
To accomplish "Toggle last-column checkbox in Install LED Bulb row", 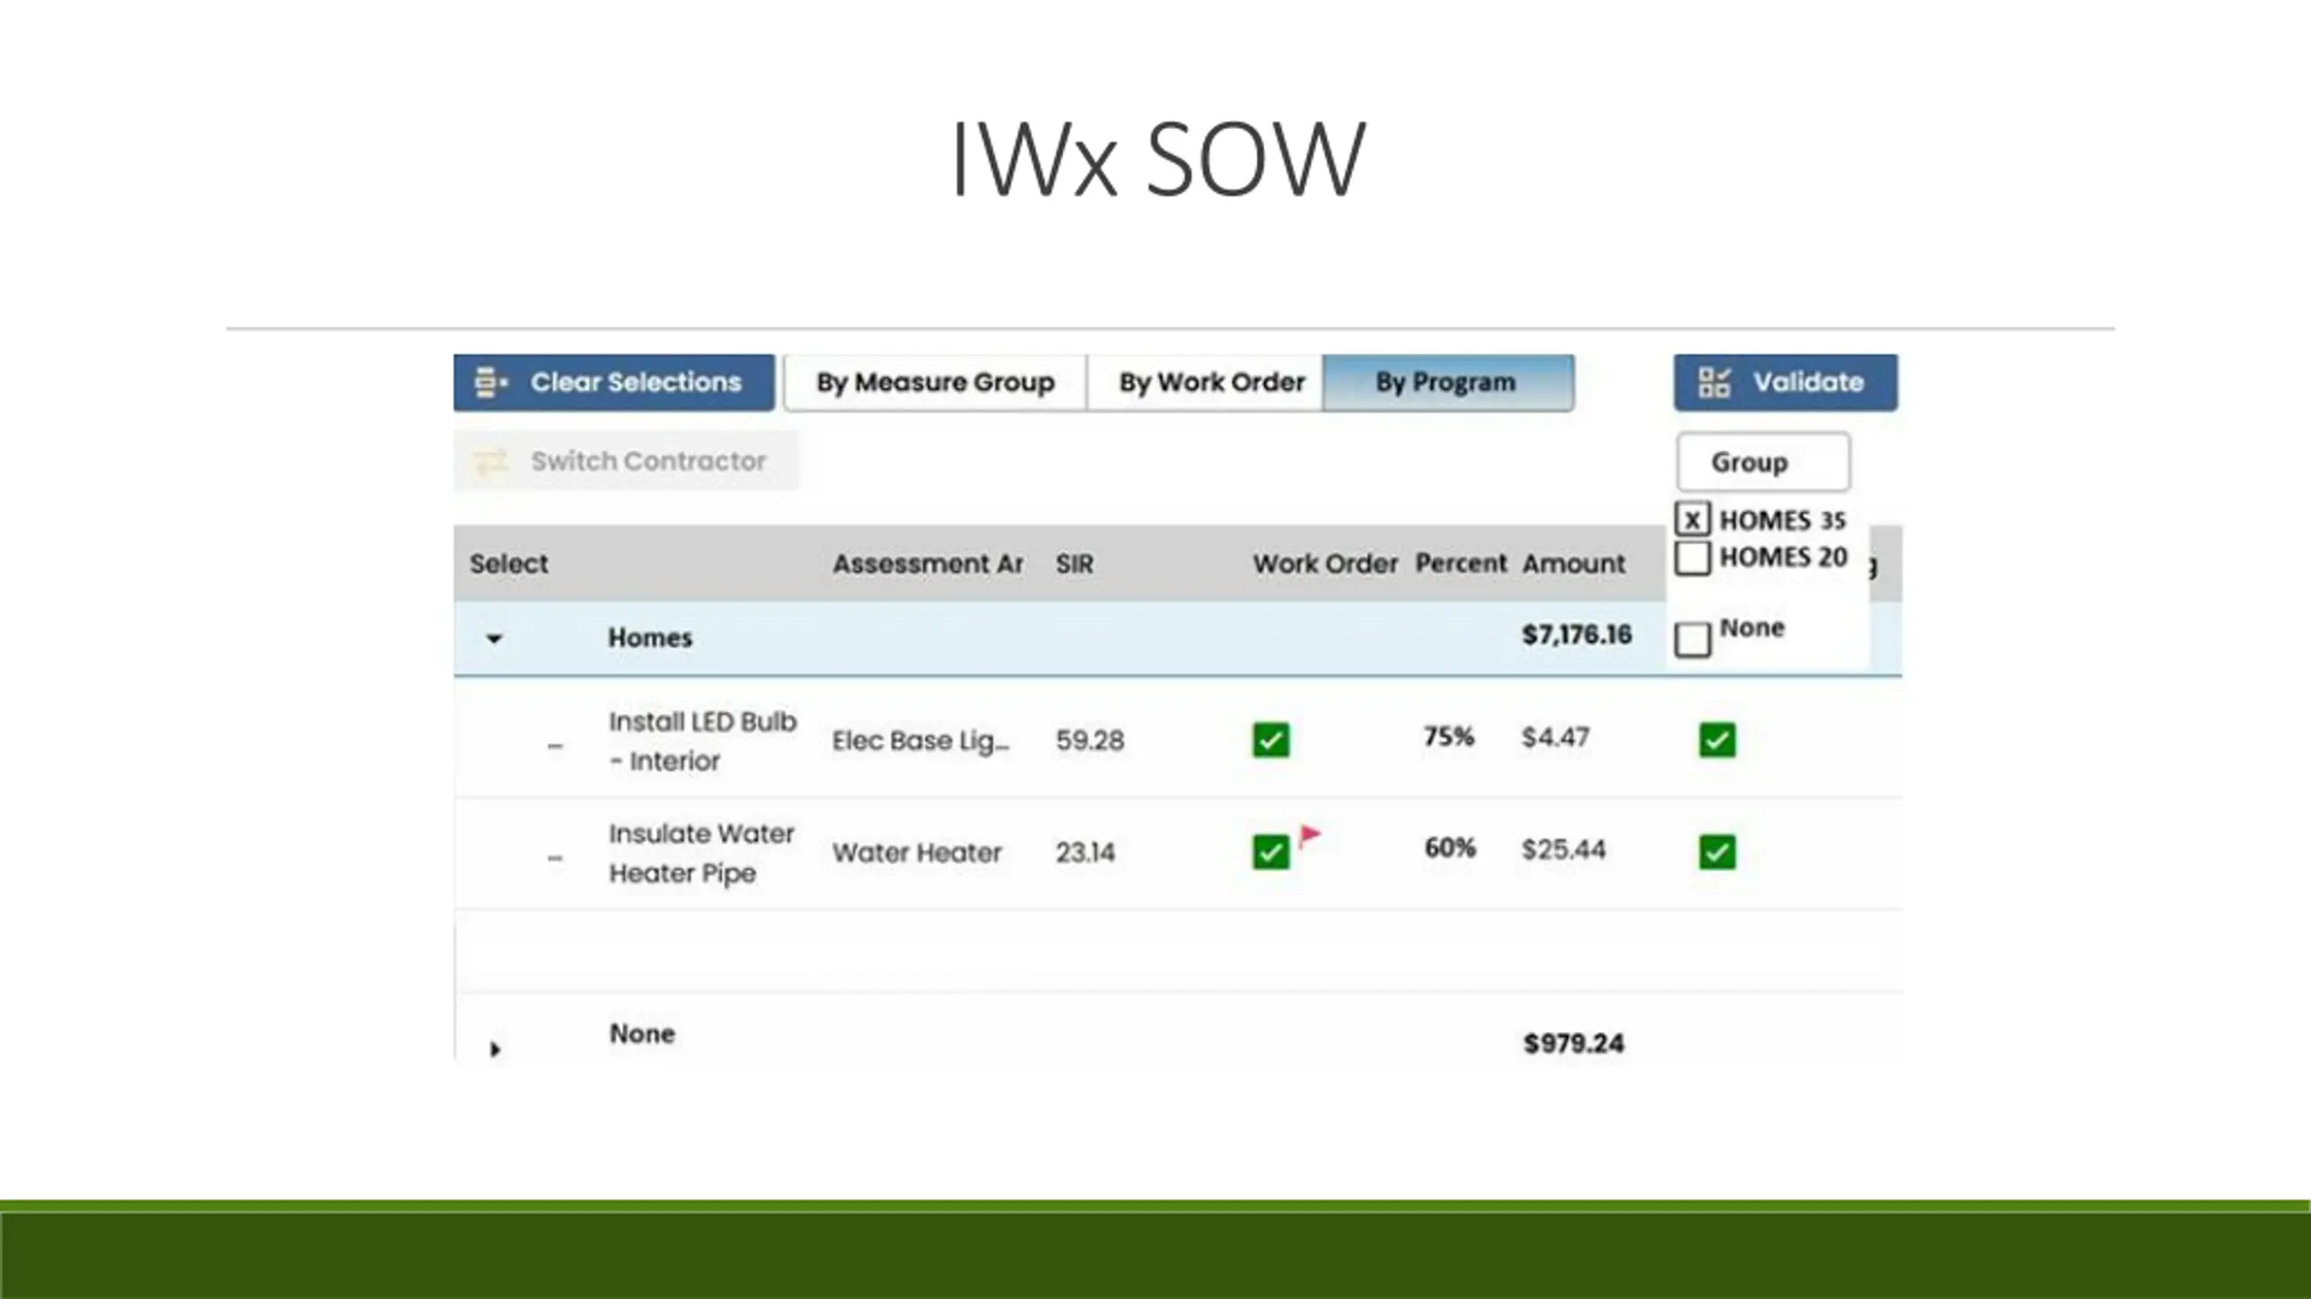I will coord(1717,740).
